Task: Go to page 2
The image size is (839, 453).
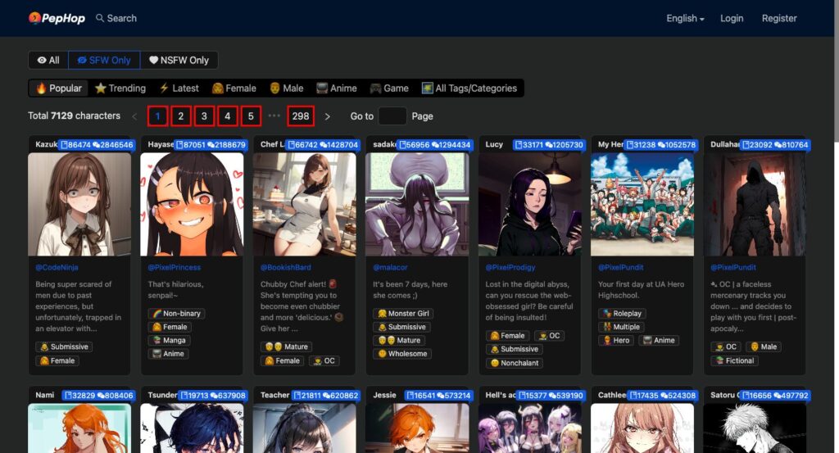Action: coord(181,116)
